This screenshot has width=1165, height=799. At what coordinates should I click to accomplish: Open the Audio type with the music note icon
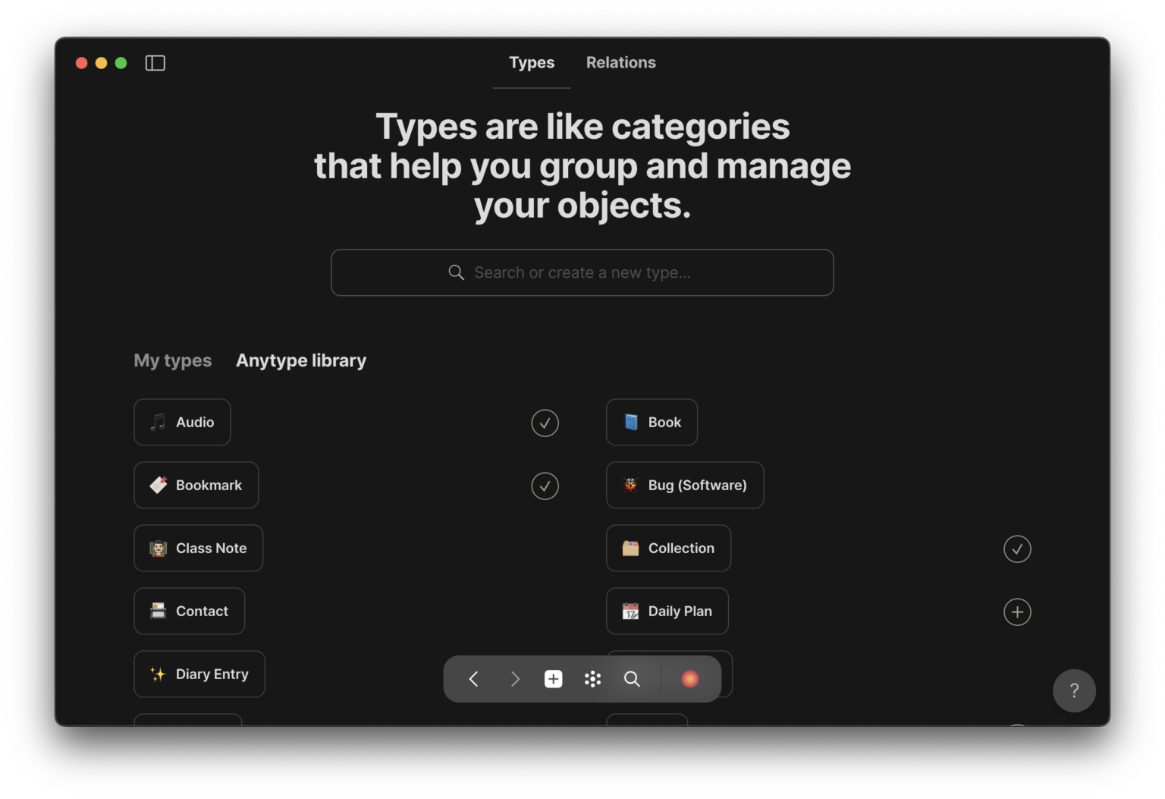182,422
